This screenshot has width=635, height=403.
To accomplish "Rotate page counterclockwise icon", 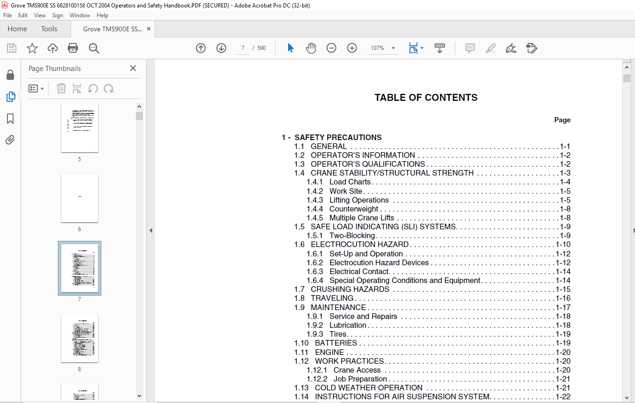I will click(93, 88).
